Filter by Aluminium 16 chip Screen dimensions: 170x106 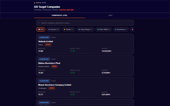[121, 29]
